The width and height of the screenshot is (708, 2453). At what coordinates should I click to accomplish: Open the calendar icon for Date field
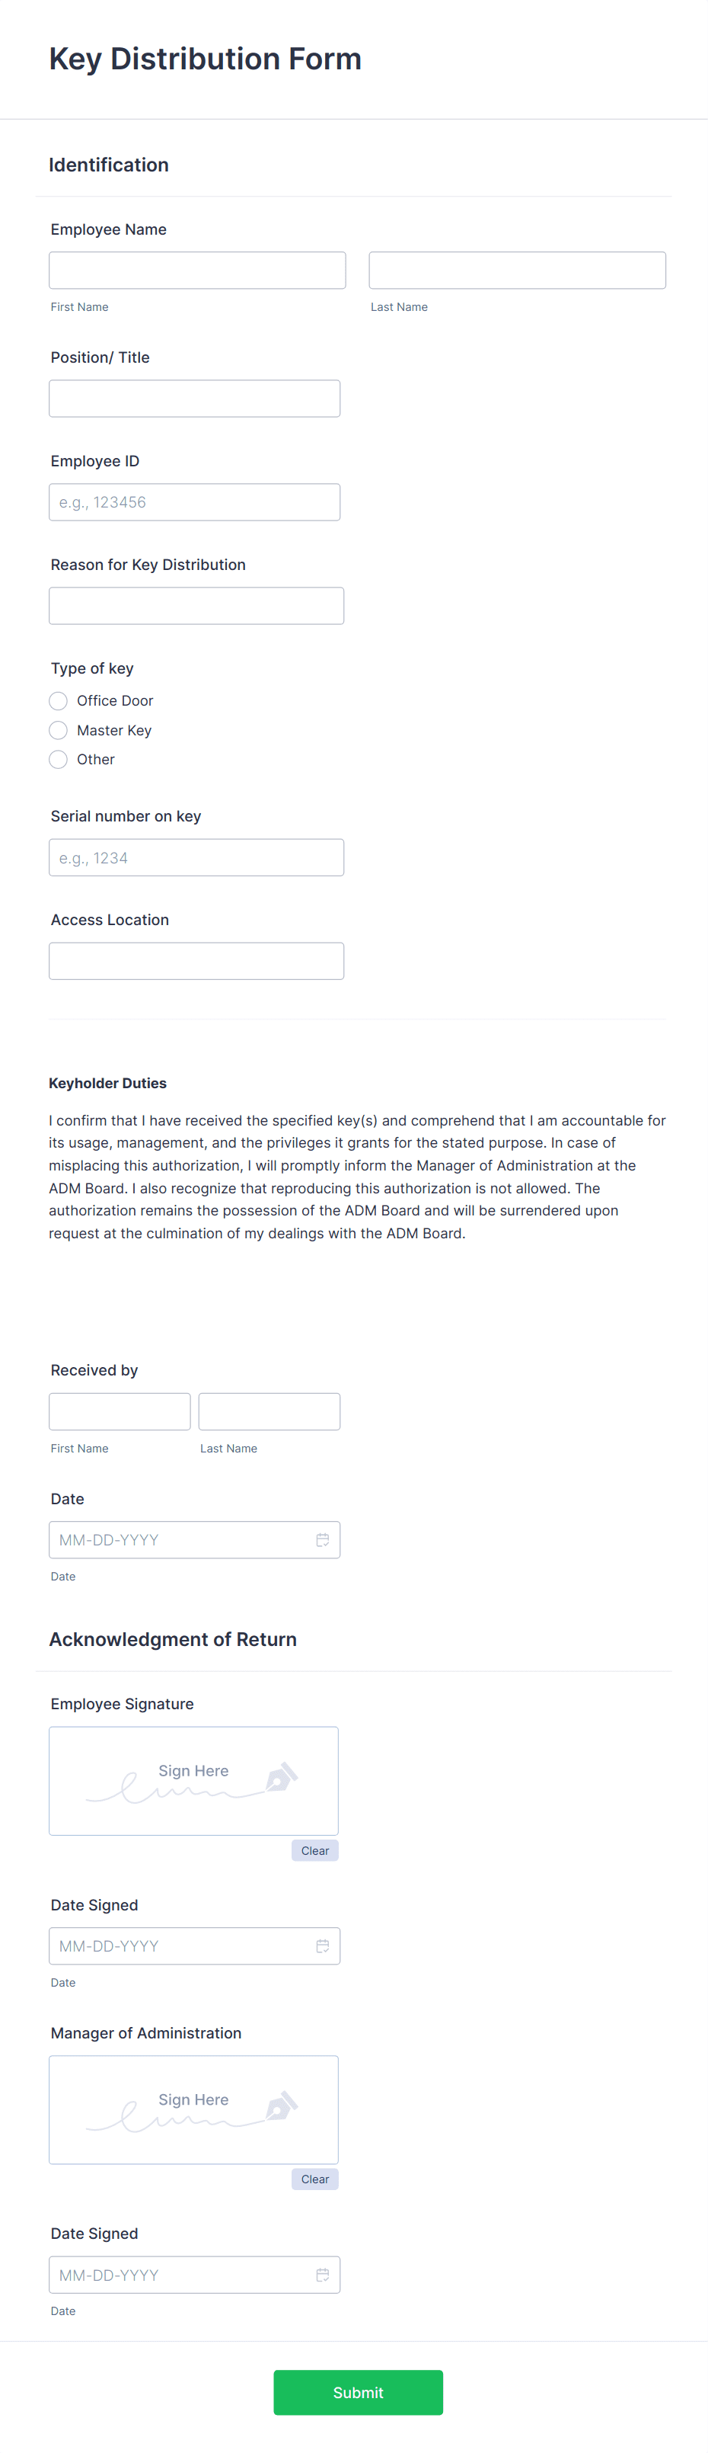[x=323, y=1539]
